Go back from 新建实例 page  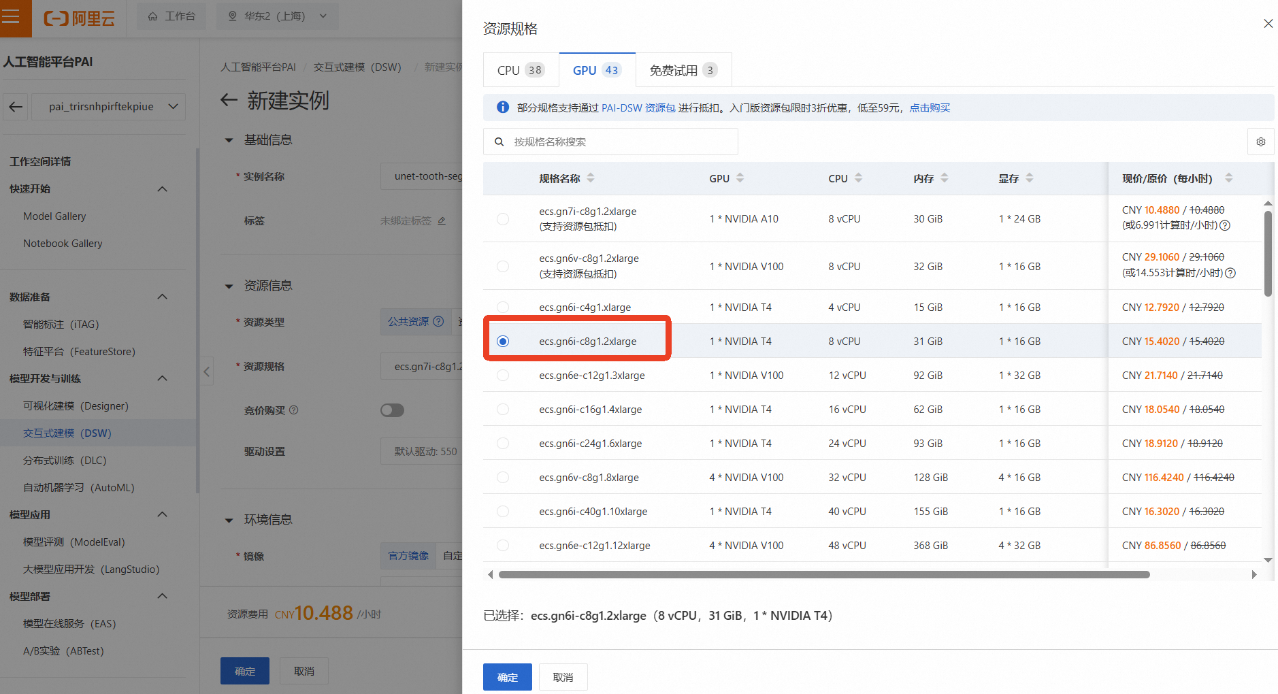coord(229,101)
